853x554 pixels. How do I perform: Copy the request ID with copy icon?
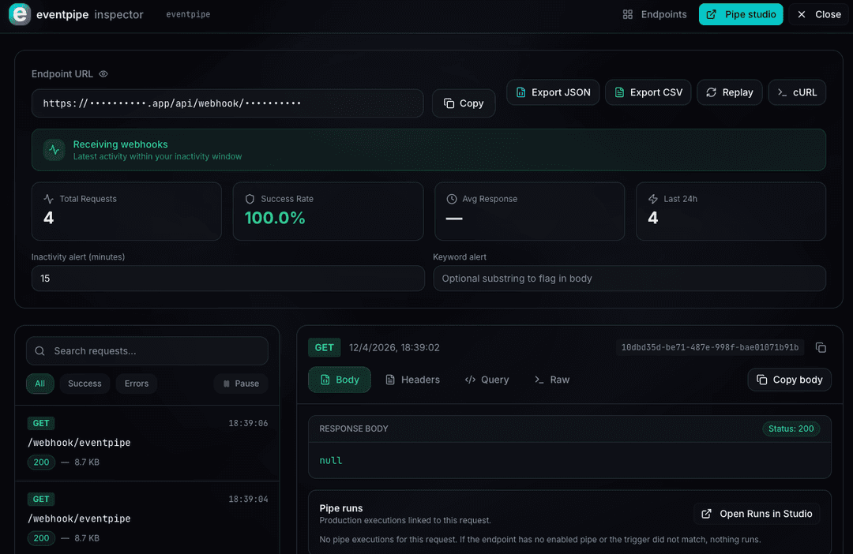pyautogui.click(x=821, y=348)
